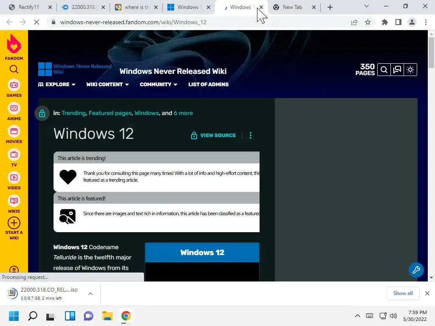Image resolution: width=435 pixels, height=326 pixels.
Task: Open File Explorer from the taskbar
Action: (x=107, y=316)
